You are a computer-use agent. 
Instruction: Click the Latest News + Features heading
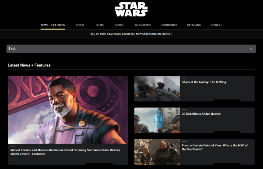(29, 65)
